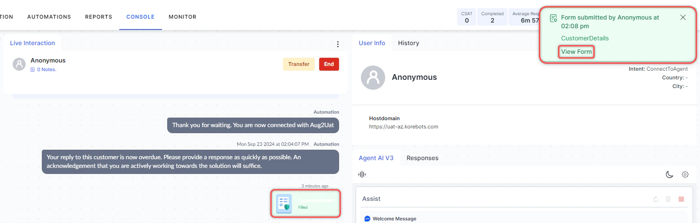This screenshot has height=223, width=700.
Task: Click the 'Mon Sep 23 2024' timestamp
Action: click(x=273, y=144)
